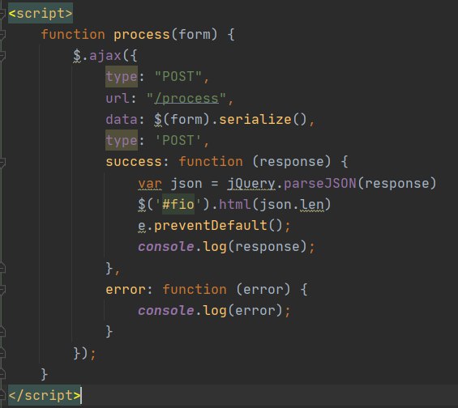This screenshot has height=408, width=458.
Task: Click the function name 'process'
Action: [x=141, y=35]
